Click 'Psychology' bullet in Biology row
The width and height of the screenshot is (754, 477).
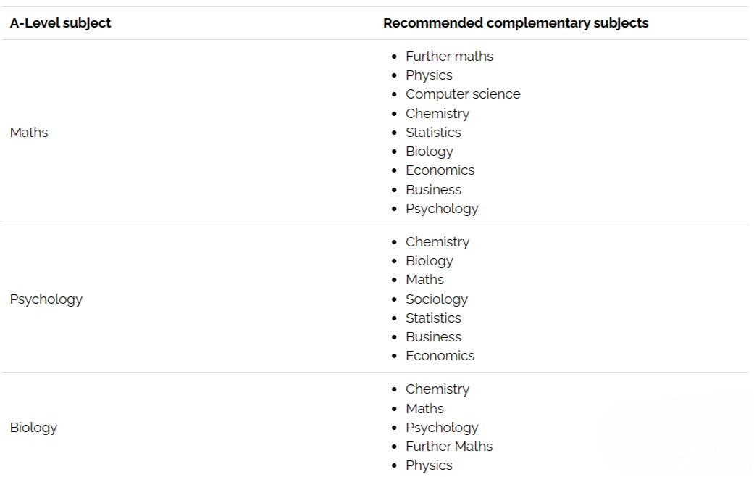pyautogui.click(x=442, y=428)
